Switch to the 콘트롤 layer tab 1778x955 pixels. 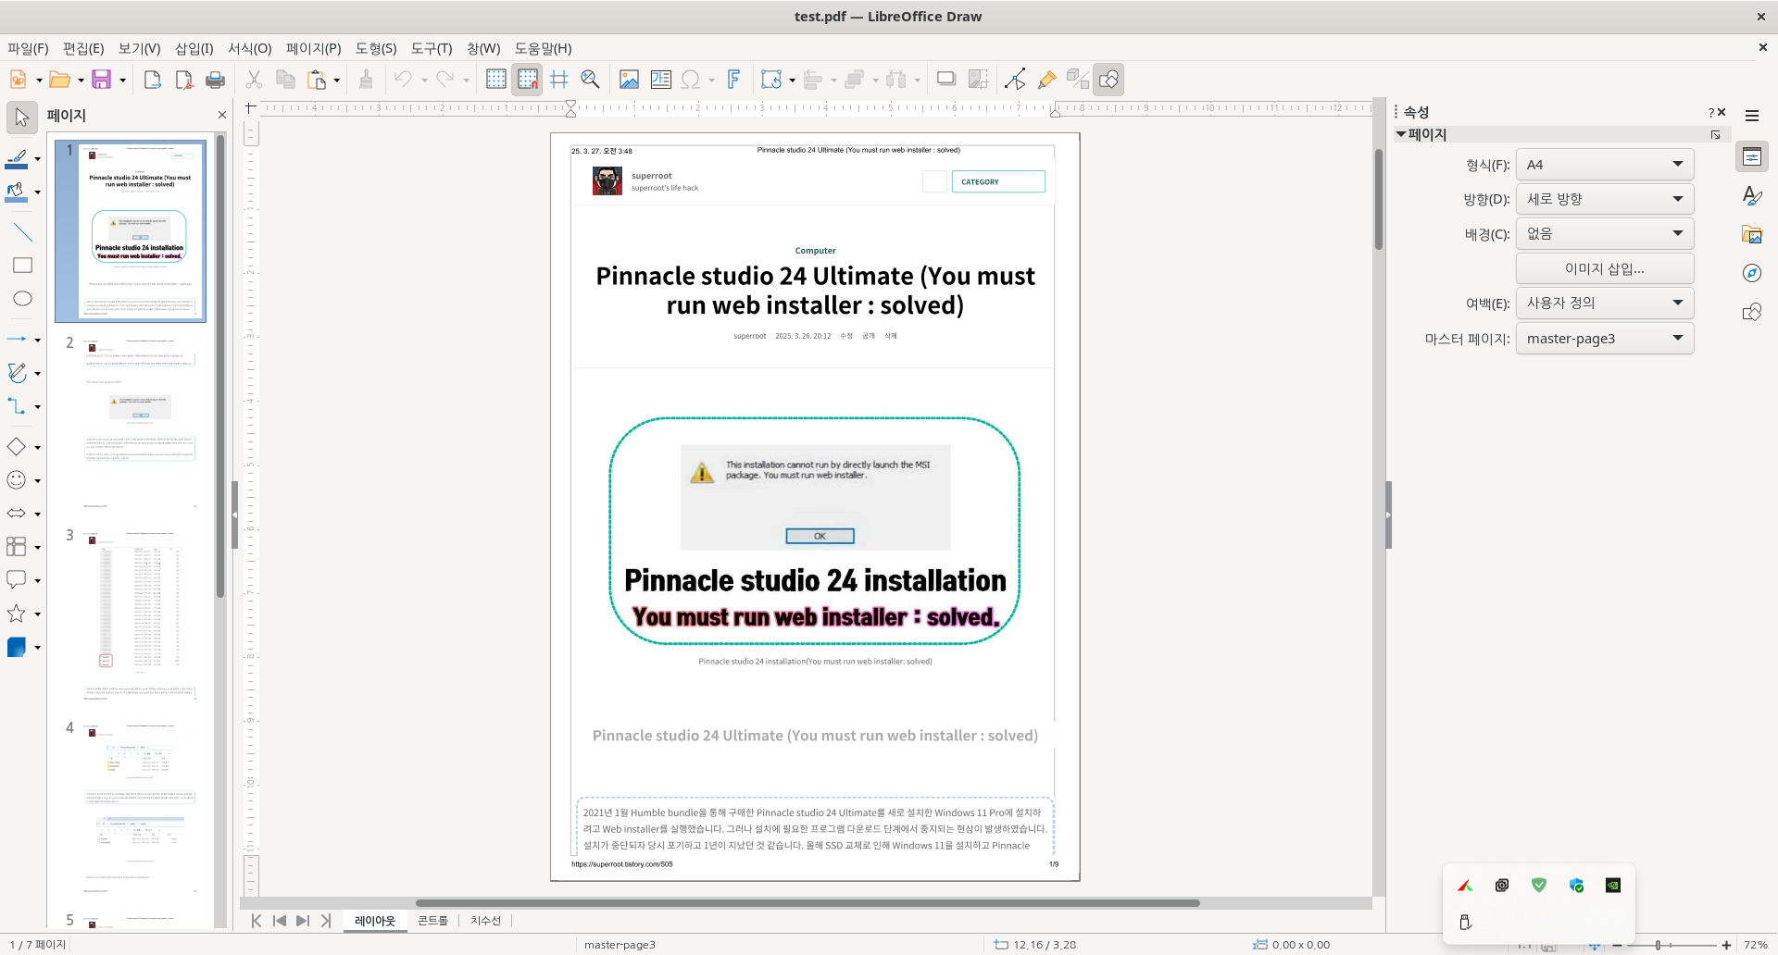[432, 921]
